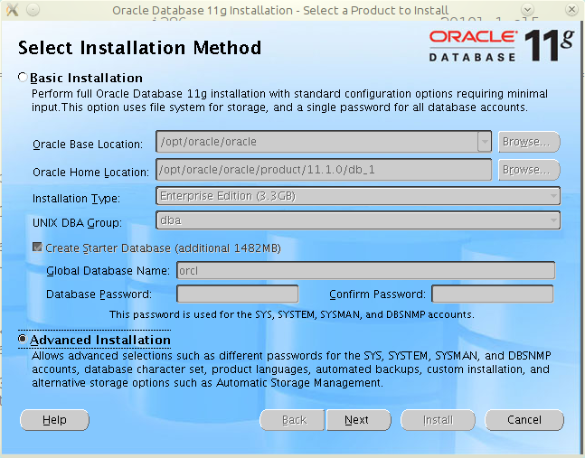The height and width of the screenshot is (458, 585).
Task: Click the Back button
Action: [293, 420]
